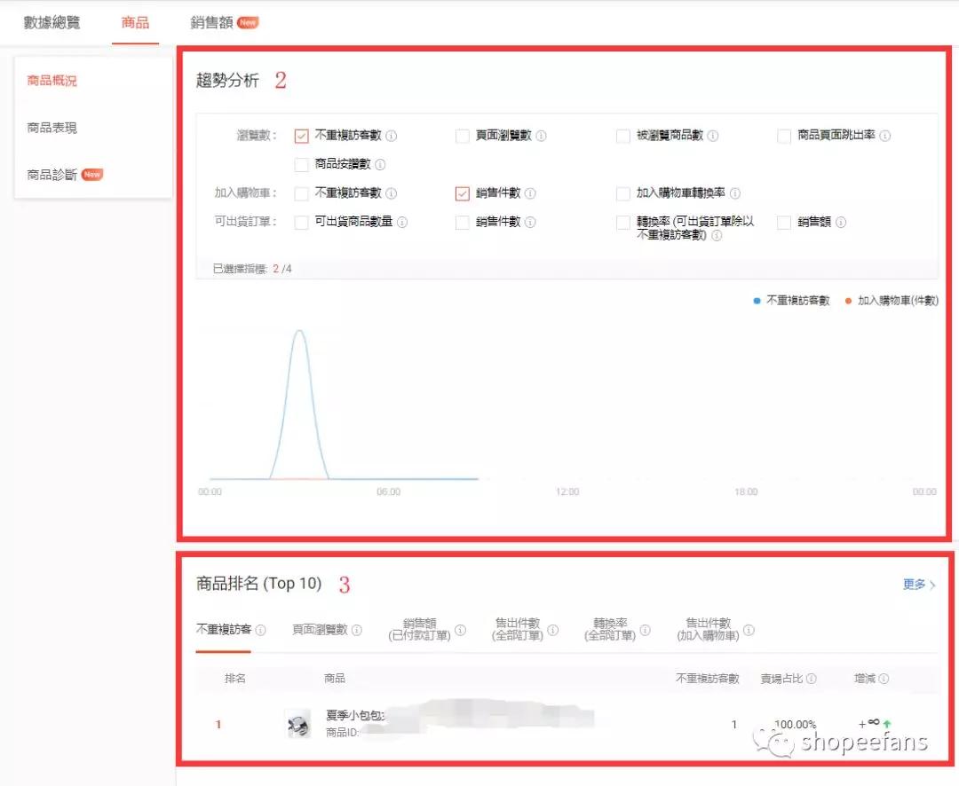Enable the 可出貨商品數量 checkbox
This screenshot has height=786, width=959.
(301, 222)
